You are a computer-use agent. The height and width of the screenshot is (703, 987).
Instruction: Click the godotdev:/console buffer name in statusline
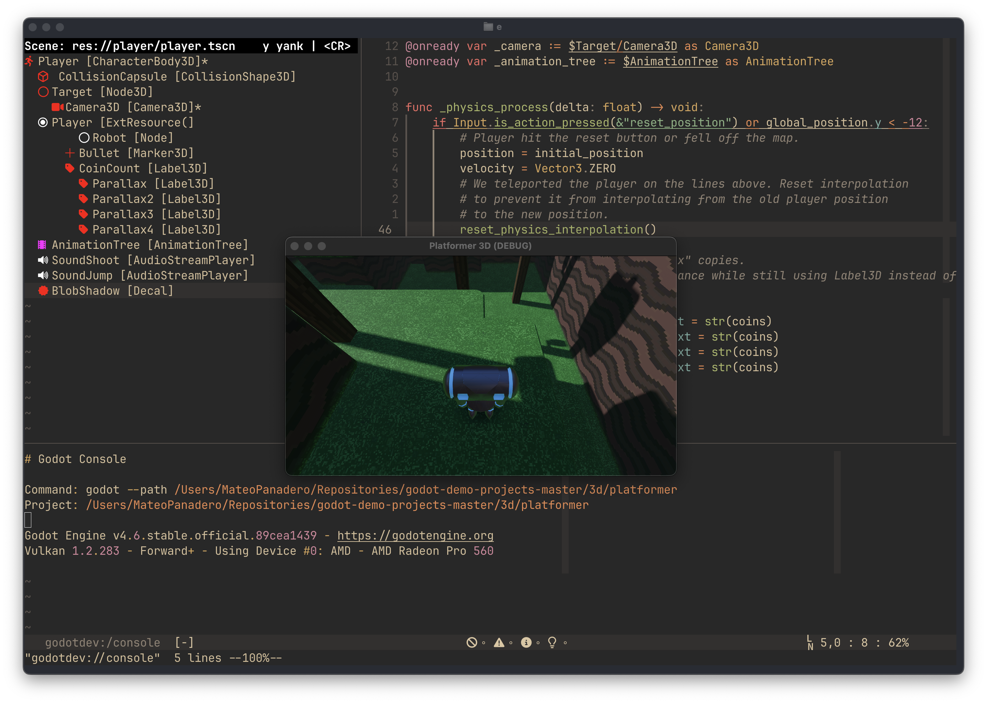[103, 643]
